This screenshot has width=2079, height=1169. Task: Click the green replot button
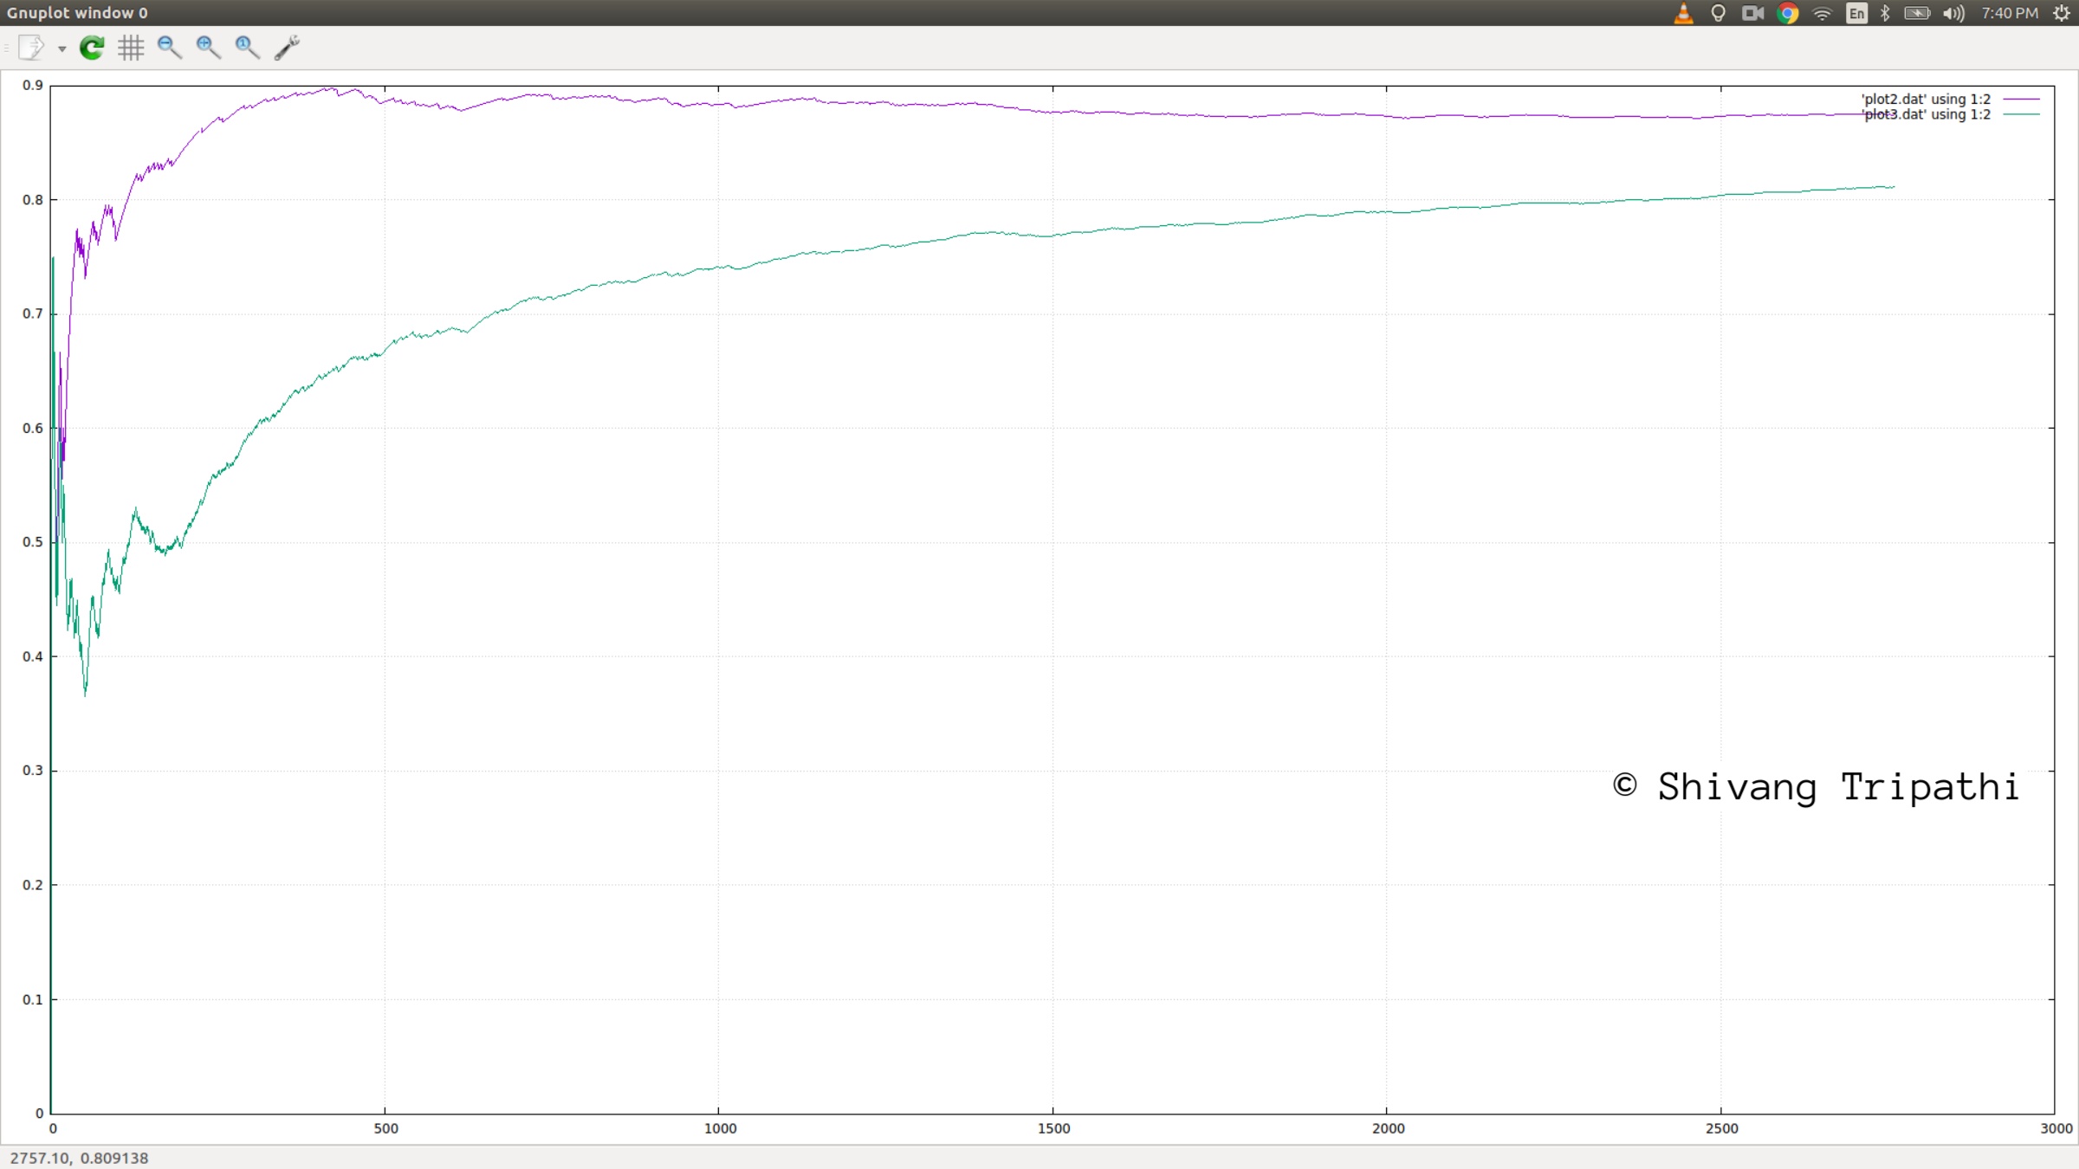[92, 48]
